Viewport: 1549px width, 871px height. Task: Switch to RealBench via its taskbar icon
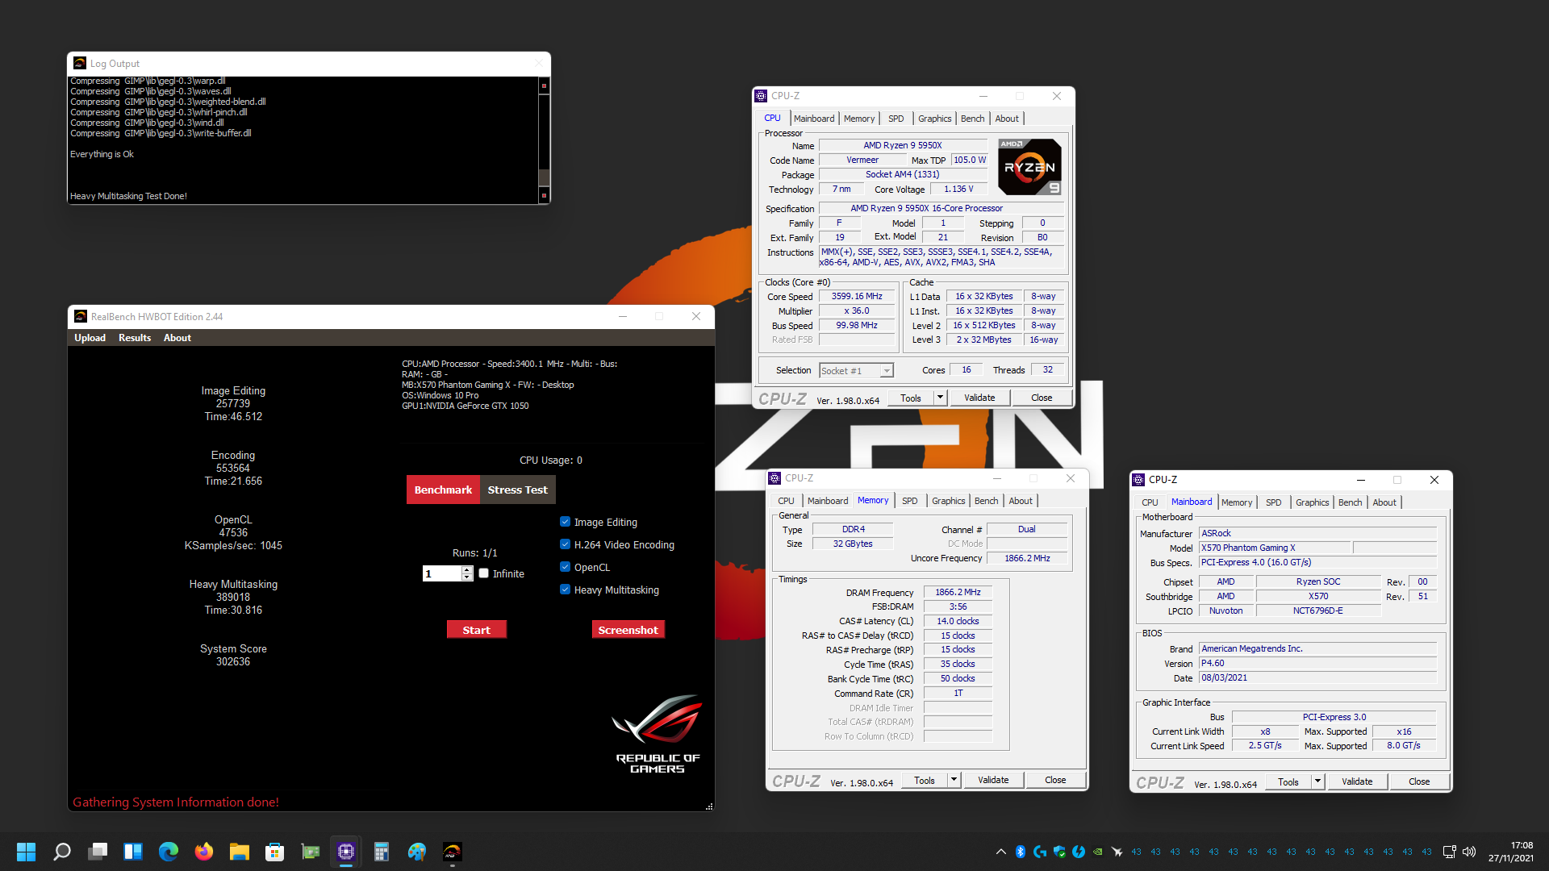tap(453, 852)
